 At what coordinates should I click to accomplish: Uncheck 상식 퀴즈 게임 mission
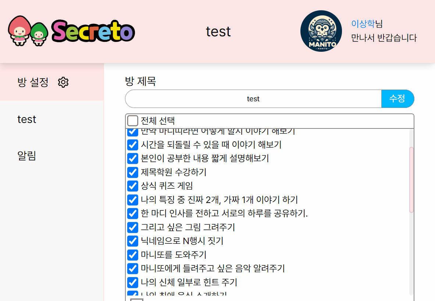(133, 186)
